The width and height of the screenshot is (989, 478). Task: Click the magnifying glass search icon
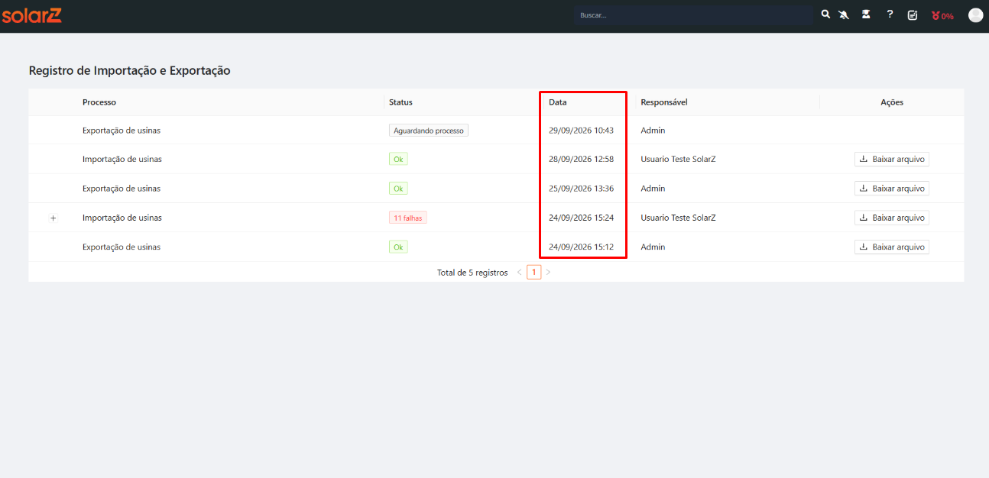point(825,15)
